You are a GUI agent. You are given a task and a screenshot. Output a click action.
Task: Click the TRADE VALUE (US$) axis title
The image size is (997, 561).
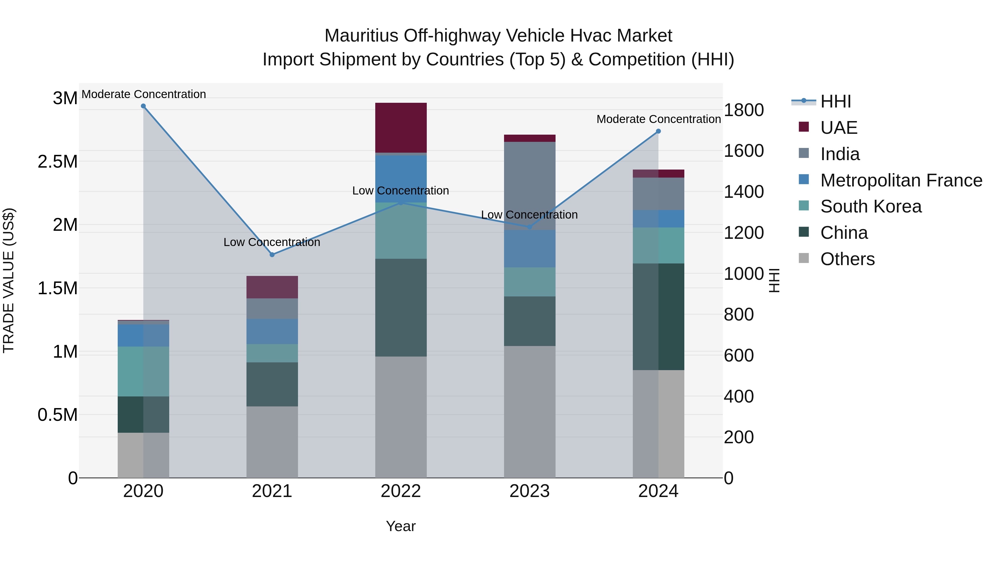coord(9,281)
